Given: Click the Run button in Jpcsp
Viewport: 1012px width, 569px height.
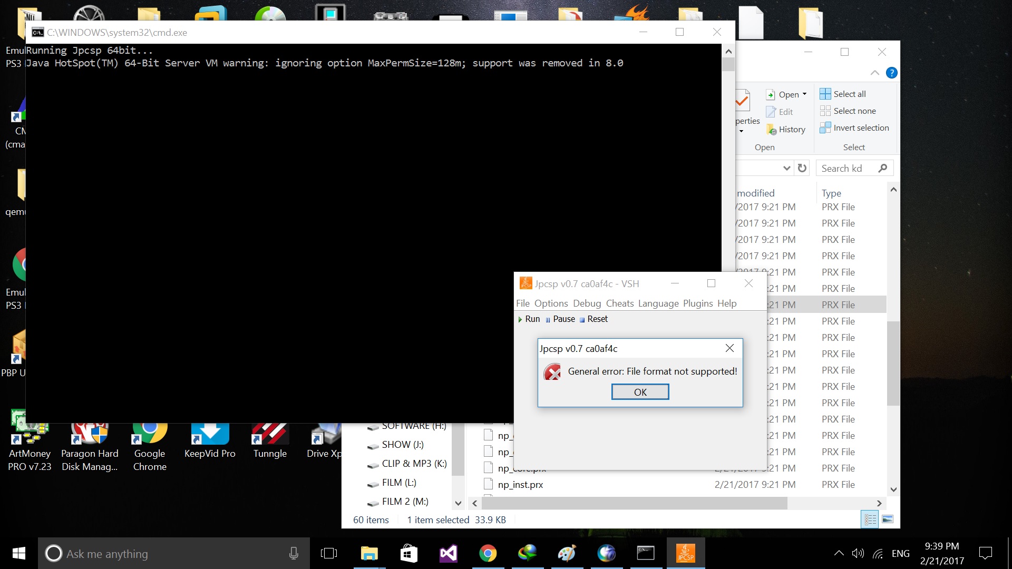Looking at the screenshot, I should click(x=529, y=319).
